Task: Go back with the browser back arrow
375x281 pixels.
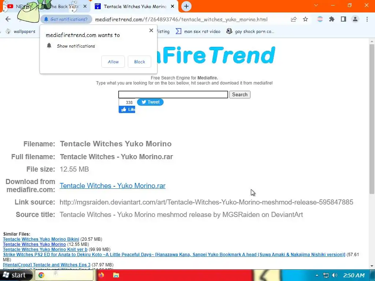Action: click(8, 19)
